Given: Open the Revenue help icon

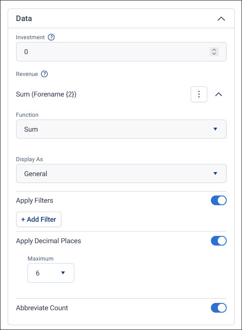Looking at the screenshot, I should [44, 74].
